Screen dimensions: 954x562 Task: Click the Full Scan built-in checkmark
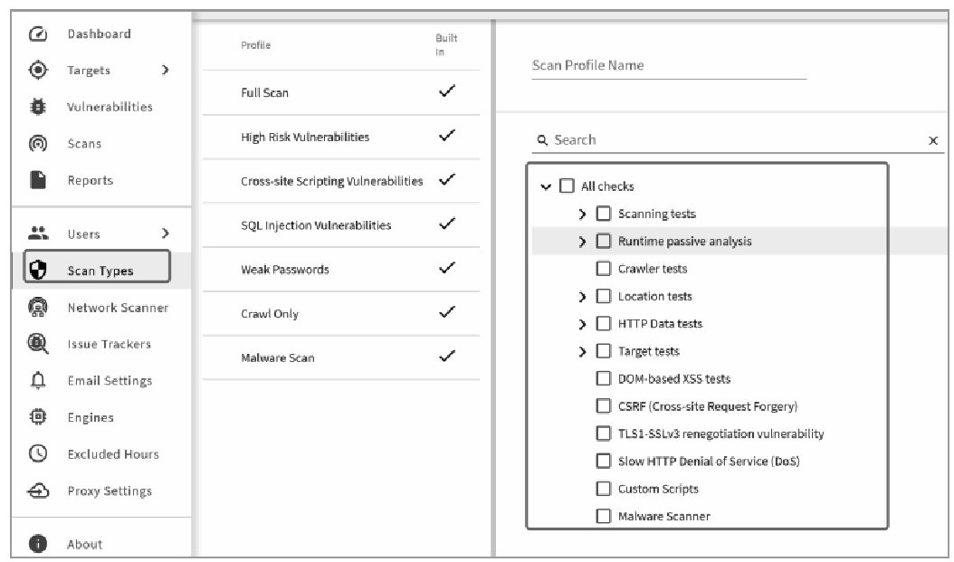447,91
